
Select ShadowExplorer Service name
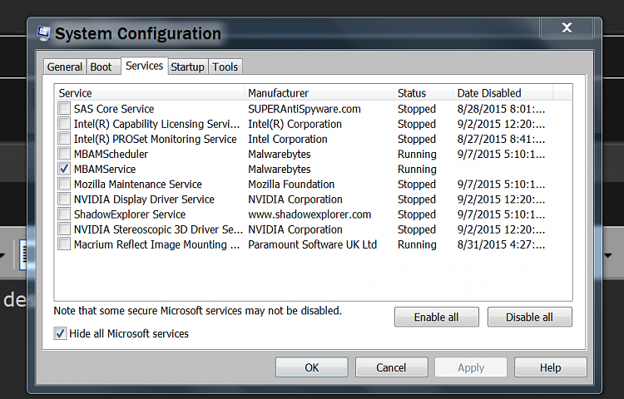click(x=130, y=214)
